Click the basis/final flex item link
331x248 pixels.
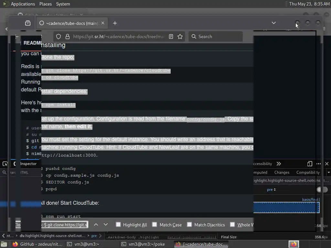[x=311, y=200]
